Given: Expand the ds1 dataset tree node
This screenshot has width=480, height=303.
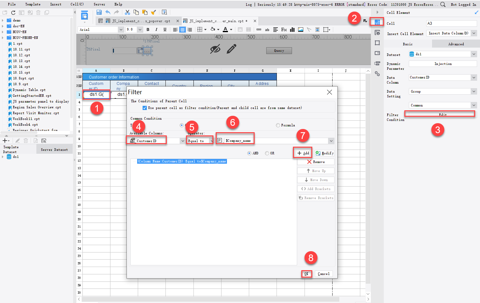Looking at the screenshot, I should click(3, 157).
